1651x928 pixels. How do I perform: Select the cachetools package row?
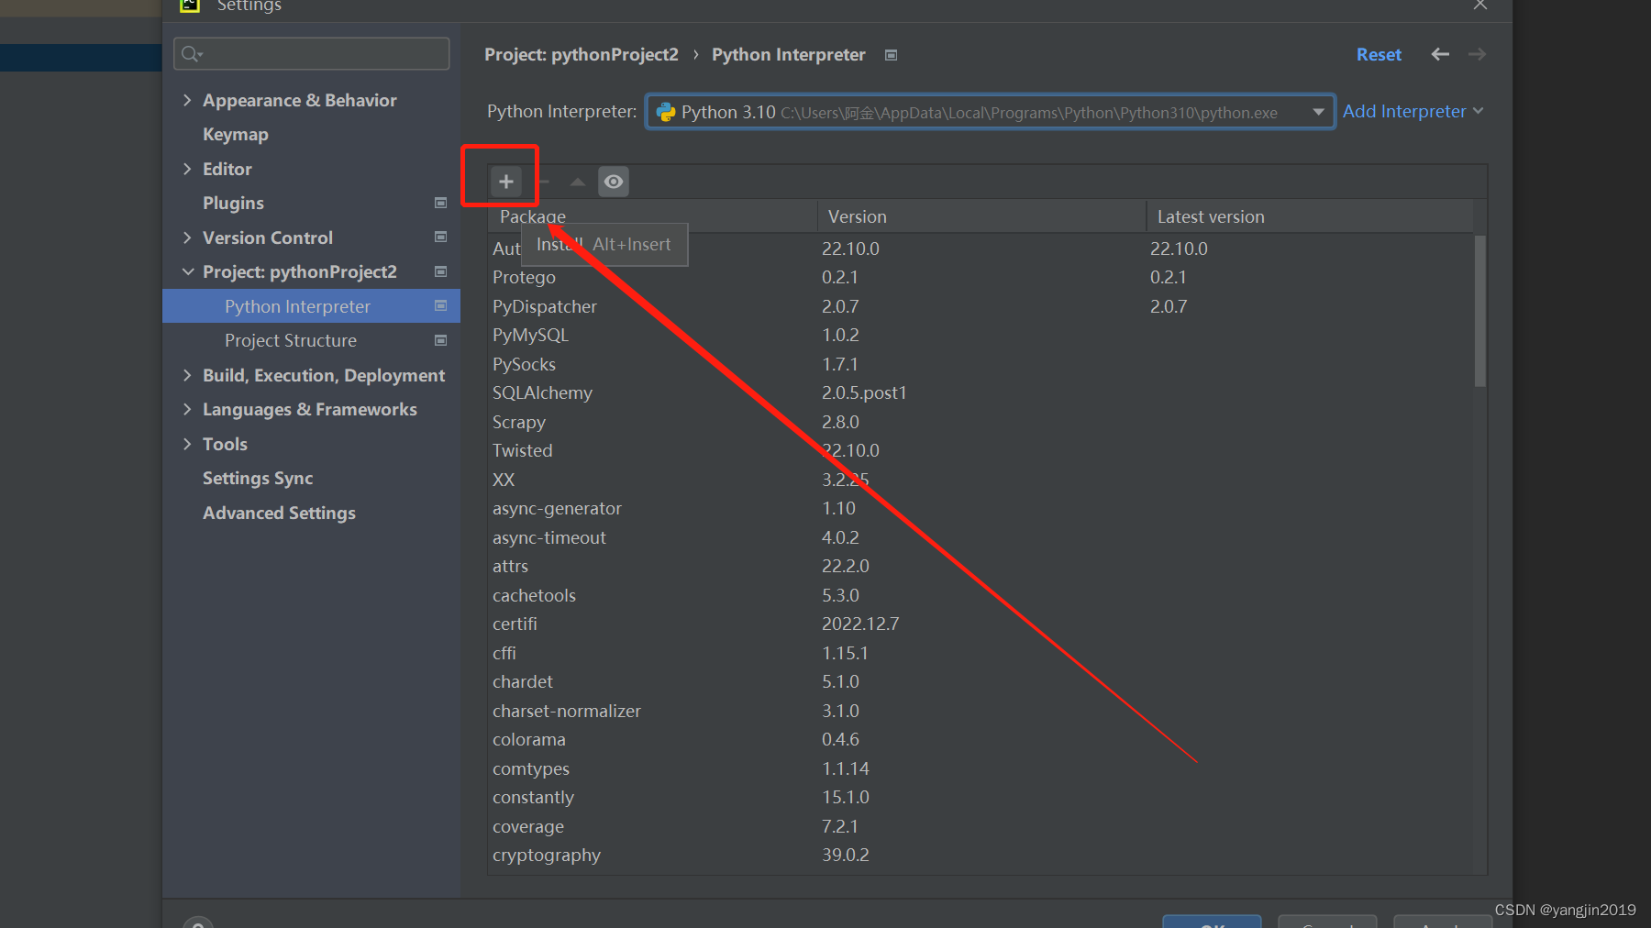pyautogui.click(x=981, y=595)
